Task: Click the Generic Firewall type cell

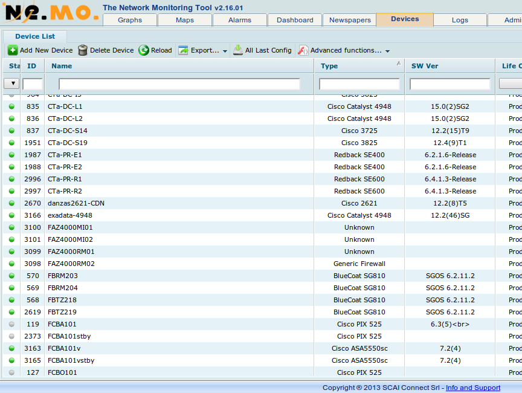Action: pos(359,264)
